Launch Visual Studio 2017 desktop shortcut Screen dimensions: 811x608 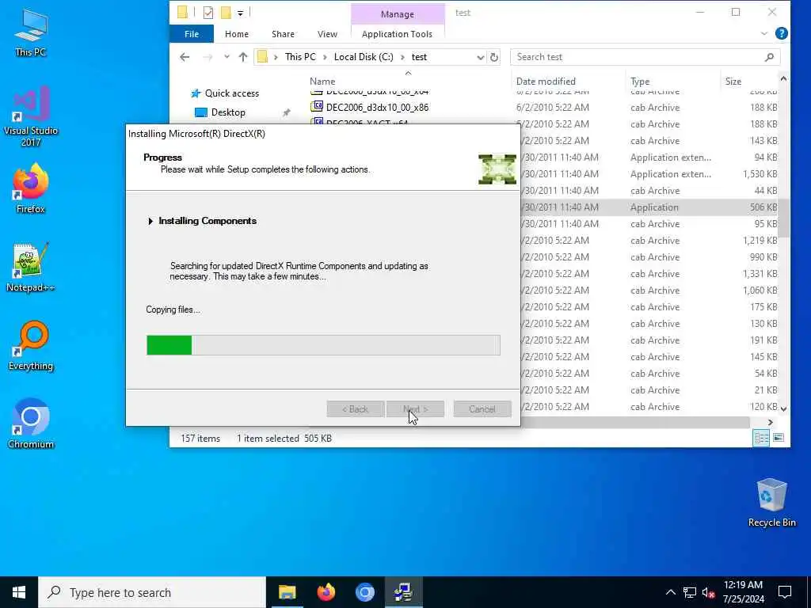pyautogui.click(x=31, y=116)
